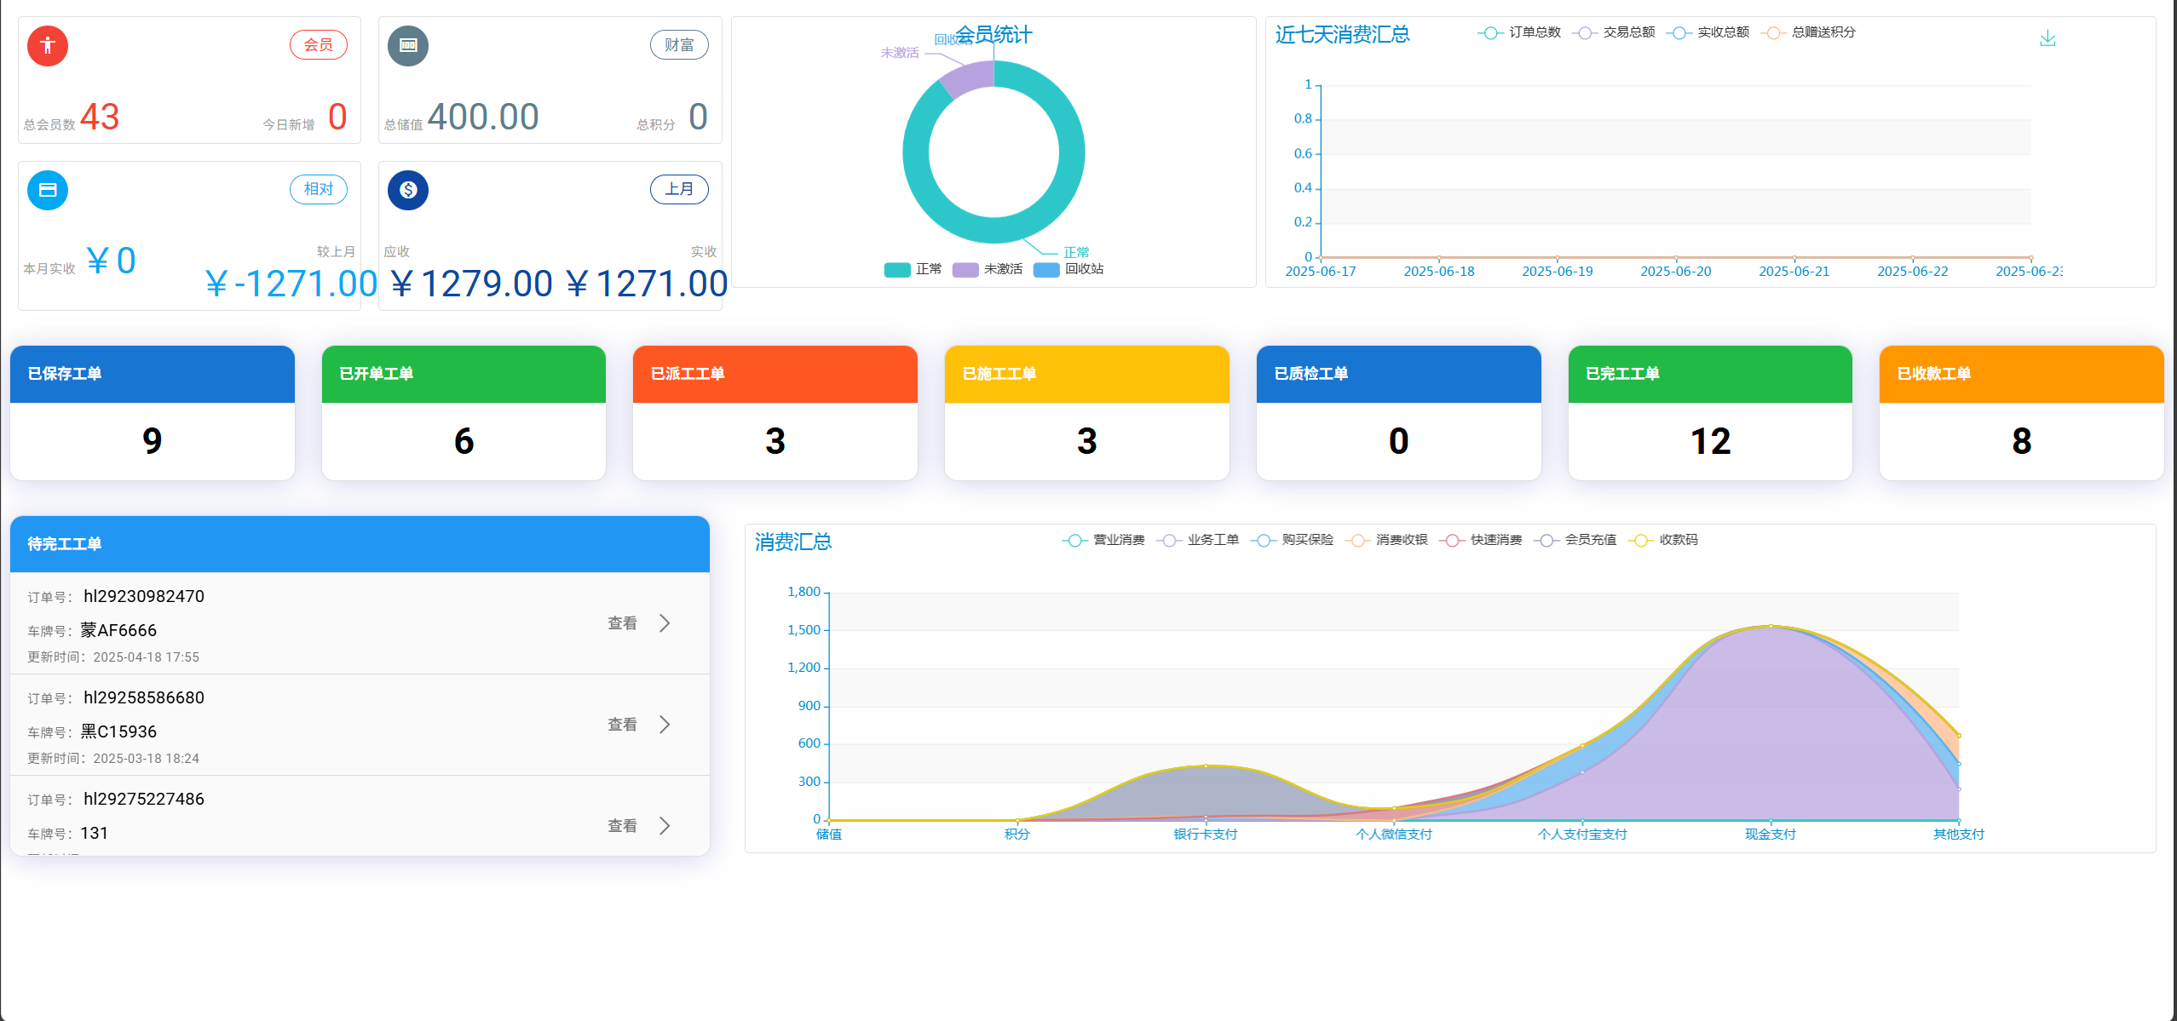The image size is (2177, 1021).
Task: Click the 银行卡支付 axis label
Action: tap(1206, 835)
